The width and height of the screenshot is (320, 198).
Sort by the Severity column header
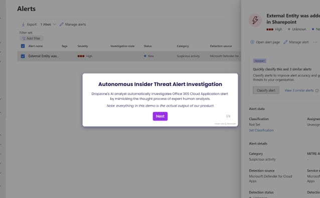pos(83,46)
